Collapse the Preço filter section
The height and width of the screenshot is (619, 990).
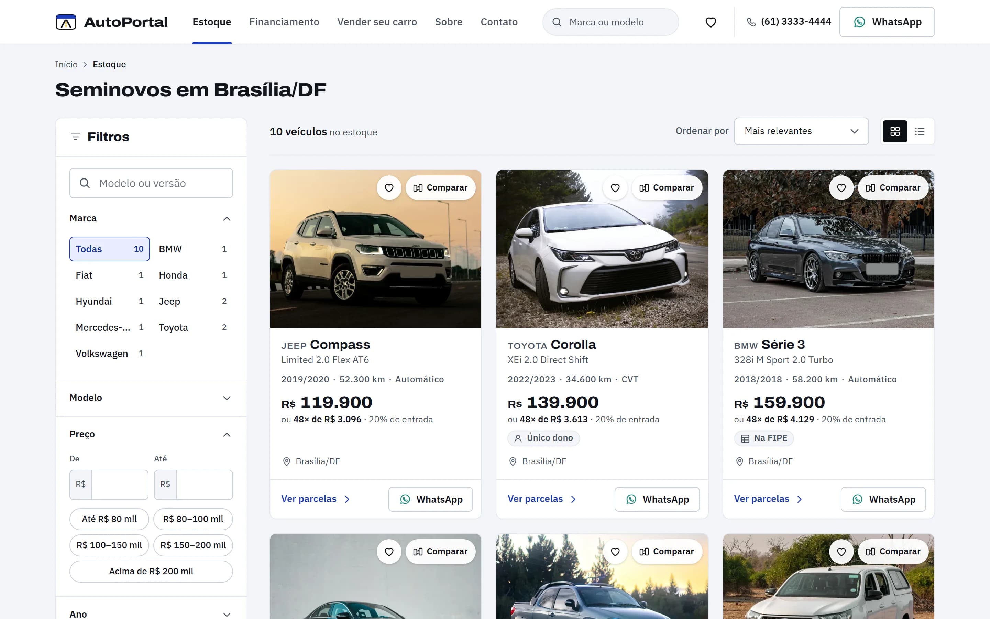click(x=151, y=434)
